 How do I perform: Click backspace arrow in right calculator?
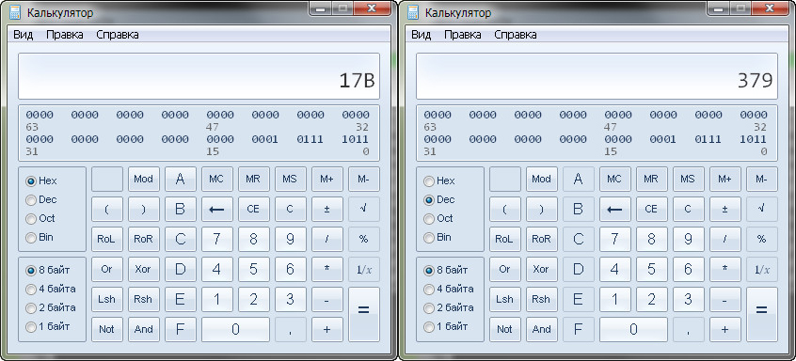point(614,209)
